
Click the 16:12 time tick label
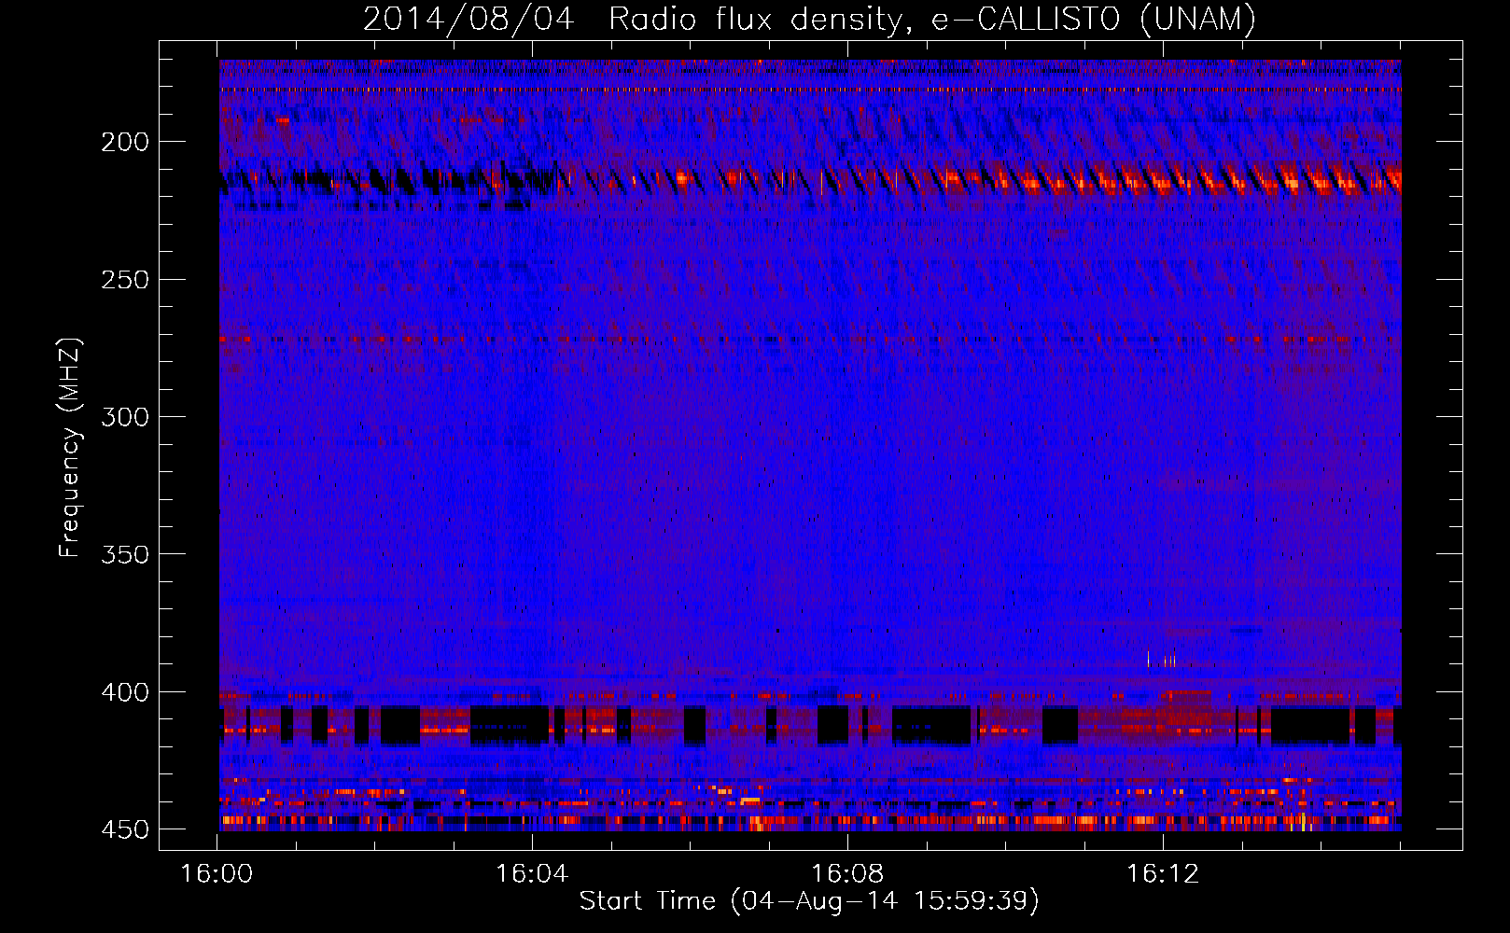tap(1163, 874)
